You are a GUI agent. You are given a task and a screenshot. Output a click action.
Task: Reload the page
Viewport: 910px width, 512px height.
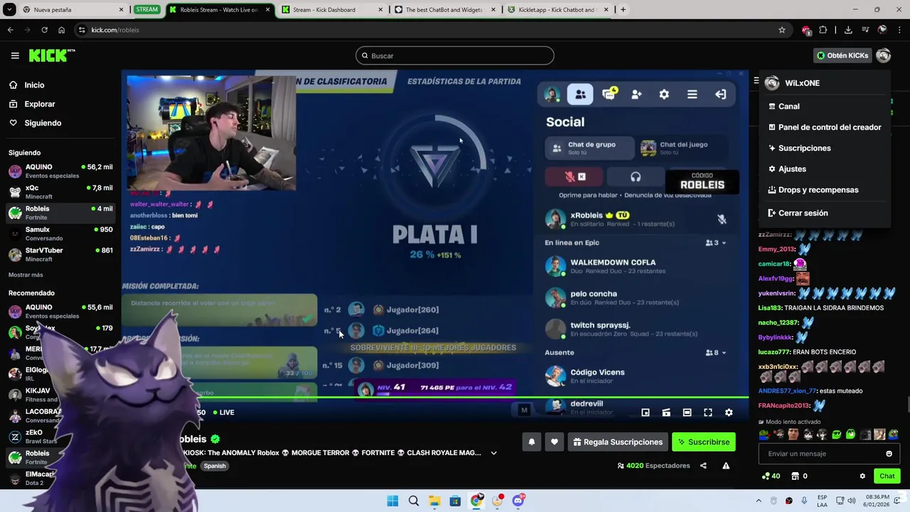(44, 30)
